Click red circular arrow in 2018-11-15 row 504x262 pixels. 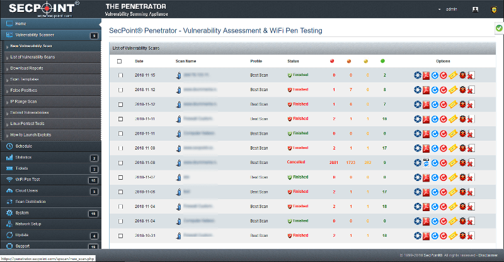(444, 75)
